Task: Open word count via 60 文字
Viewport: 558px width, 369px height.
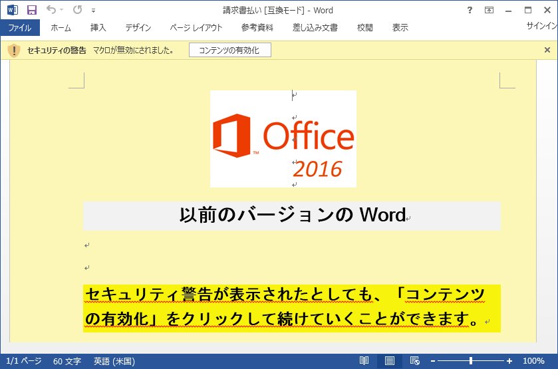Action: click(67, 362)
